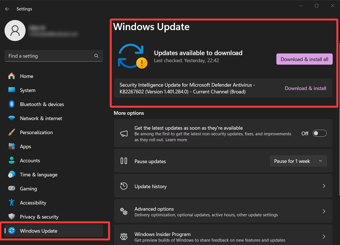Open Network & internet settings

41,118
